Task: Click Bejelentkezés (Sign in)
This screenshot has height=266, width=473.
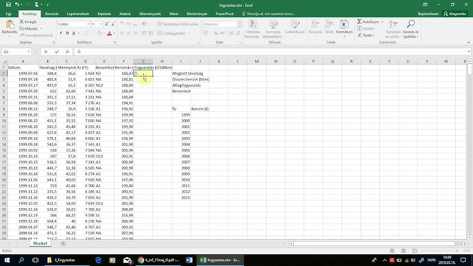Action: [x=428, y=14]
